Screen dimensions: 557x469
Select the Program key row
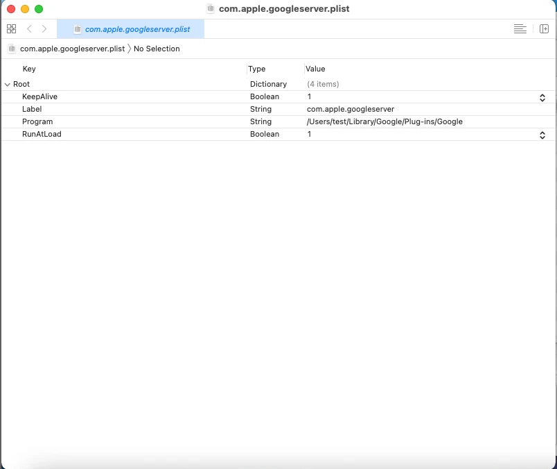click(x=37, y=122)
